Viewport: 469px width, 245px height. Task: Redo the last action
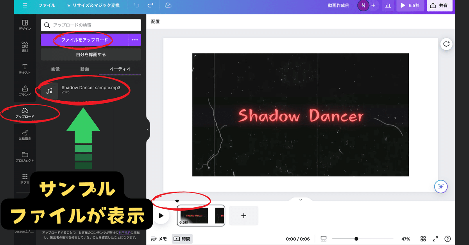pos(150,5)
